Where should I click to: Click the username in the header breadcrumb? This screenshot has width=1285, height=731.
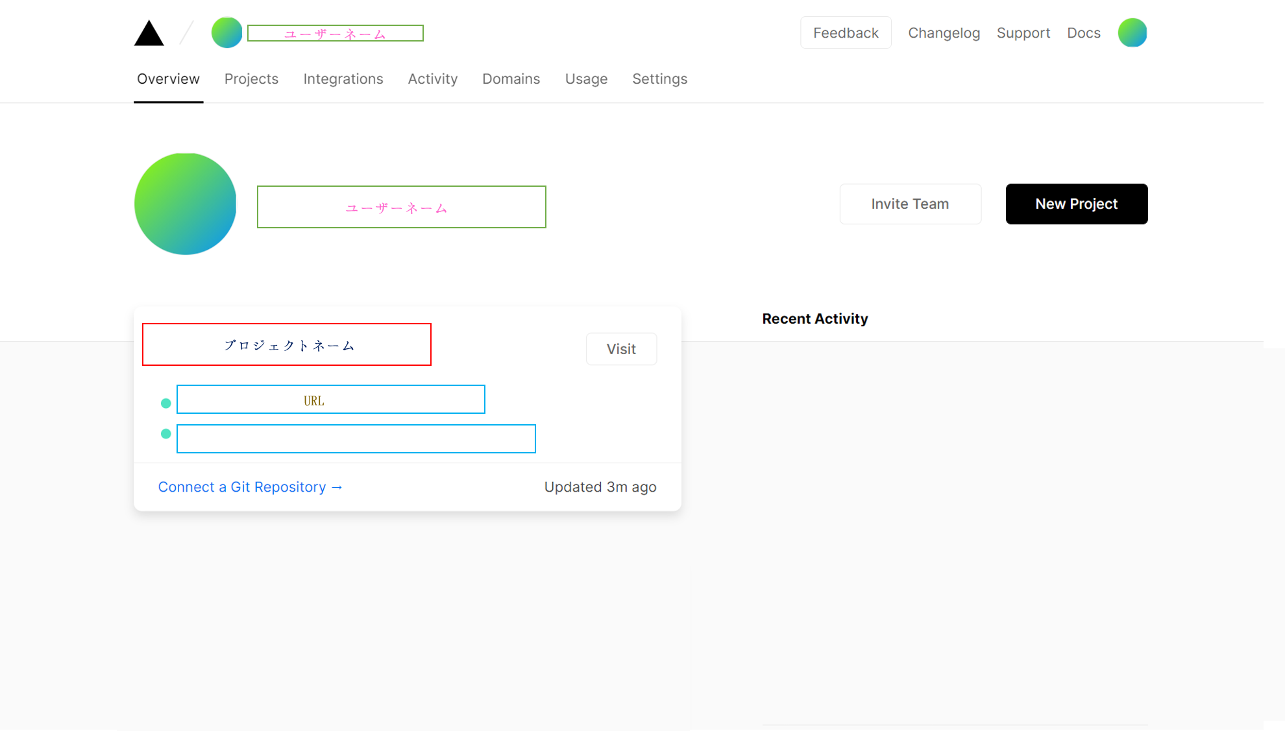336,33
